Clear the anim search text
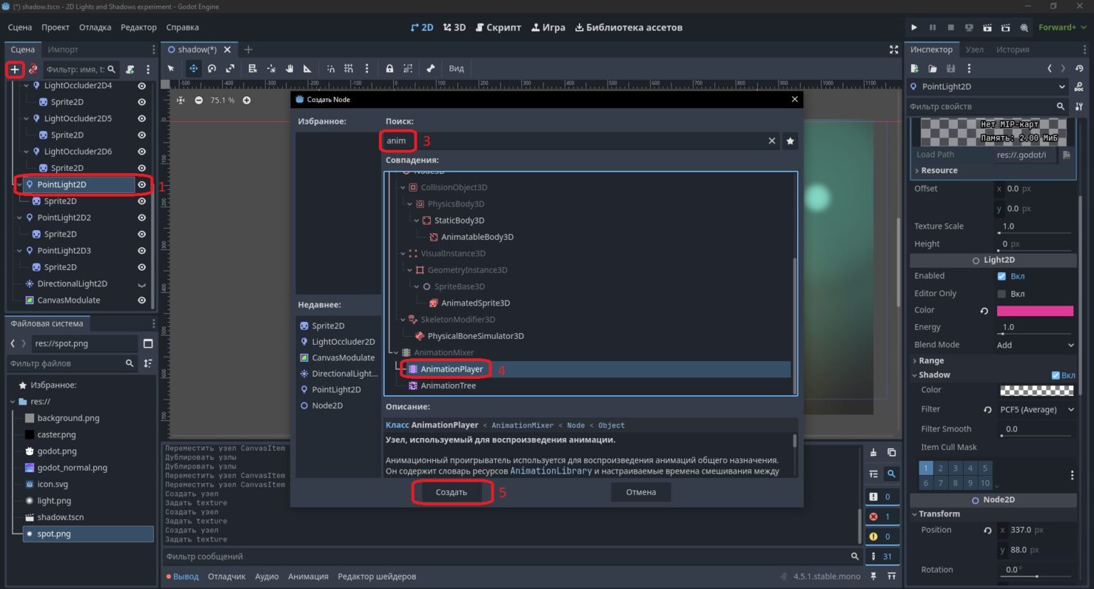The image size is (1094, 589). [x=771, y=141]
